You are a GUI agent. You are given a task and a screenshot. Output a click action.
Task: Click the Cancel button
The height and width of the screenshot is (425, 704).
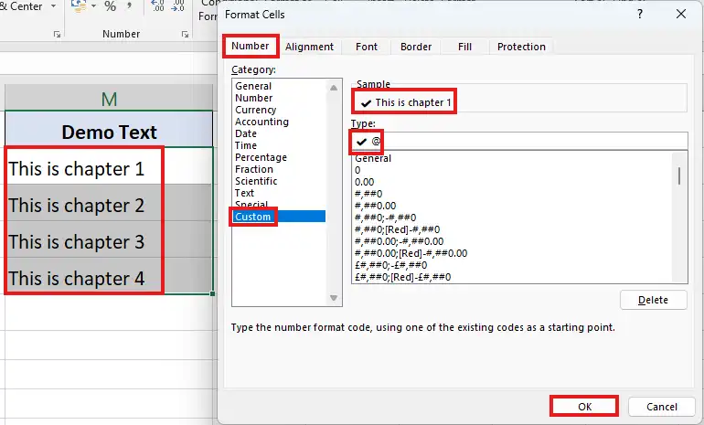pyautogui.click(x=661, y=407)
